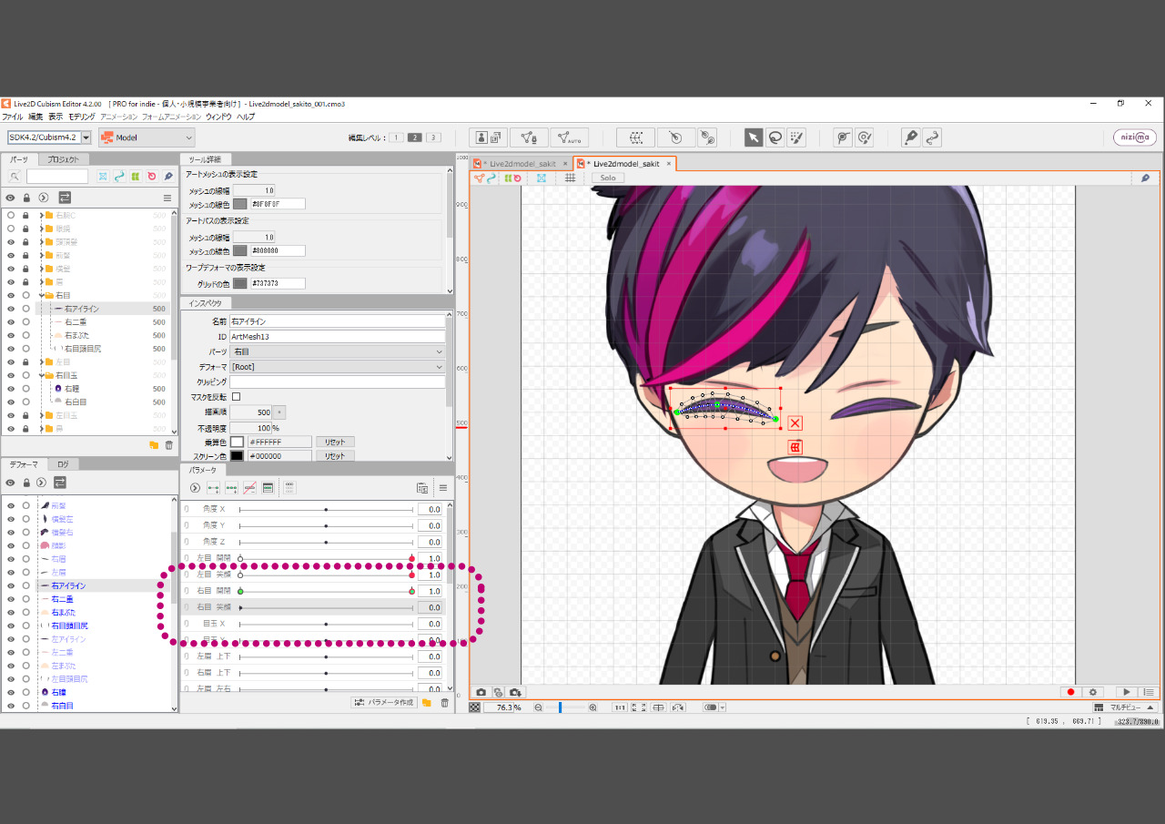Click the 乗算色 white color swatch
The height and width of the screenshot is (824, 1165).
237,442
